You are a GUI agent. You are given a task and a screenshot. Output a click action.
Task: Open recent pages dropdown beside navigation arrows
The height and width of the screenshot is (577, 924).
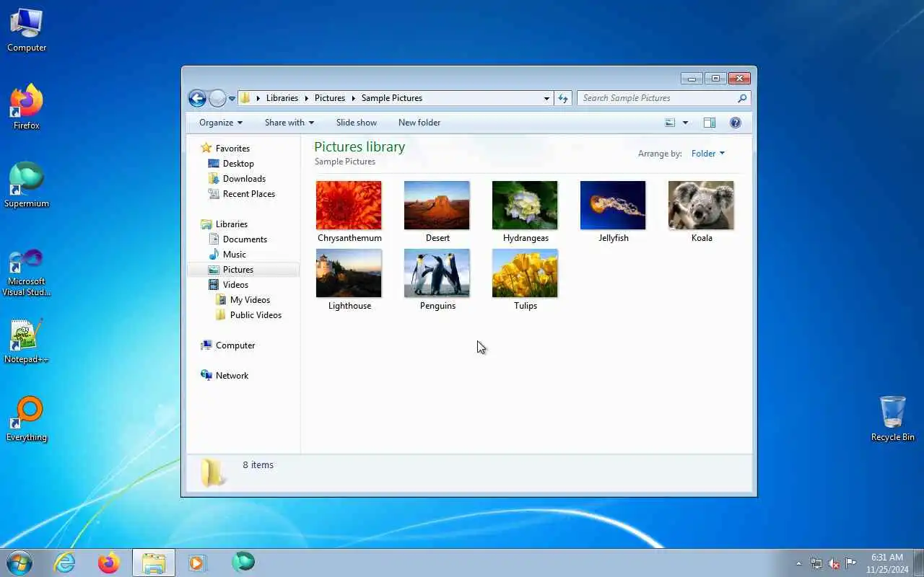(232, 99)
